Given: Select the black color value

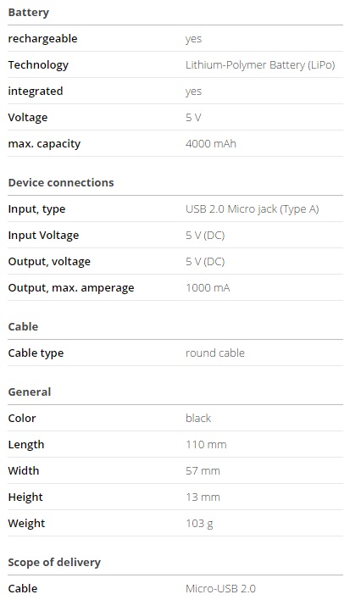Looking at the screenshot, I should tap(198, 419).
